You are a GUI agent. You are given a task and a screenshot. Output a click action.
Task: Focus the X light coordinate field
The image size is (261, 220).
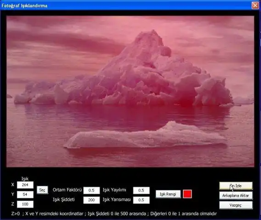coord(25,185)
